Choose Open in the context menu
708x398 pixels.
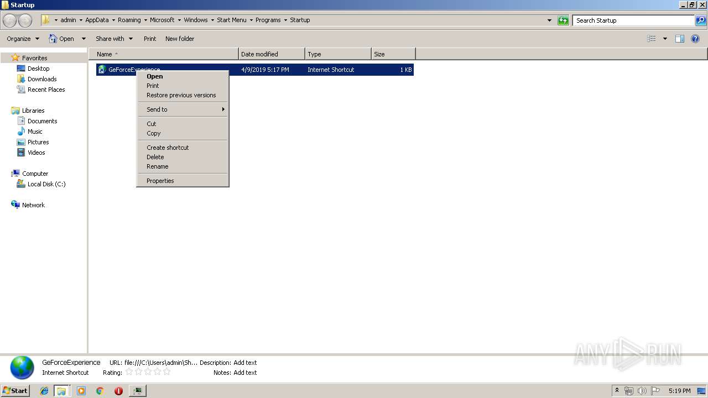(183, 76)
